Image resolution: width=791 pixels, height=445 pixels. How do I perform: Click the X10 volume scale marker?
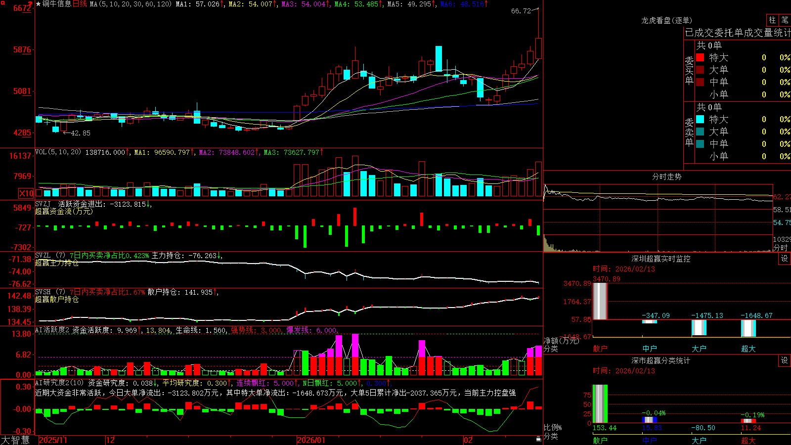point(26,193)
